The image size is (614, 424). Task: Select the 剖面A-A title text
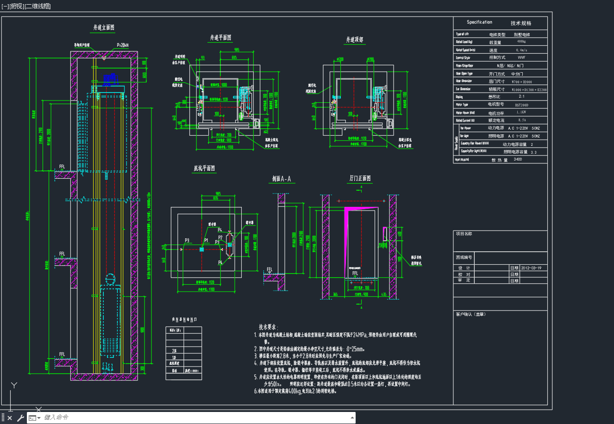(x=282, y=179)
